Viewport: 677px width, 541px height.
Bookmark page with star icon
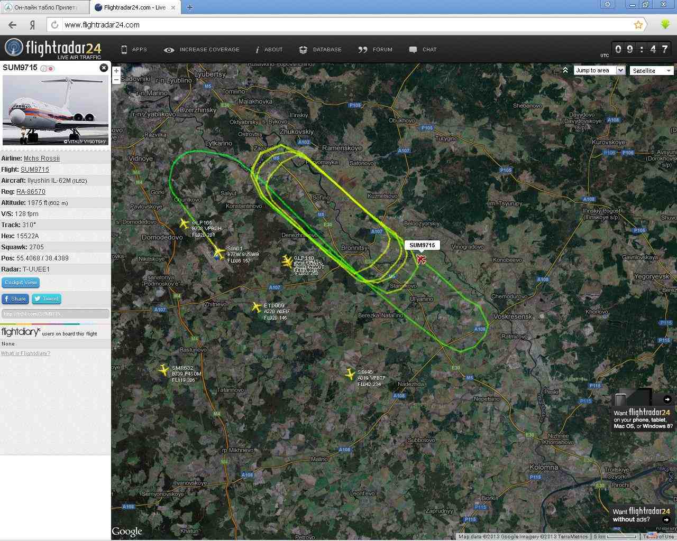click(x=638, y=25)
